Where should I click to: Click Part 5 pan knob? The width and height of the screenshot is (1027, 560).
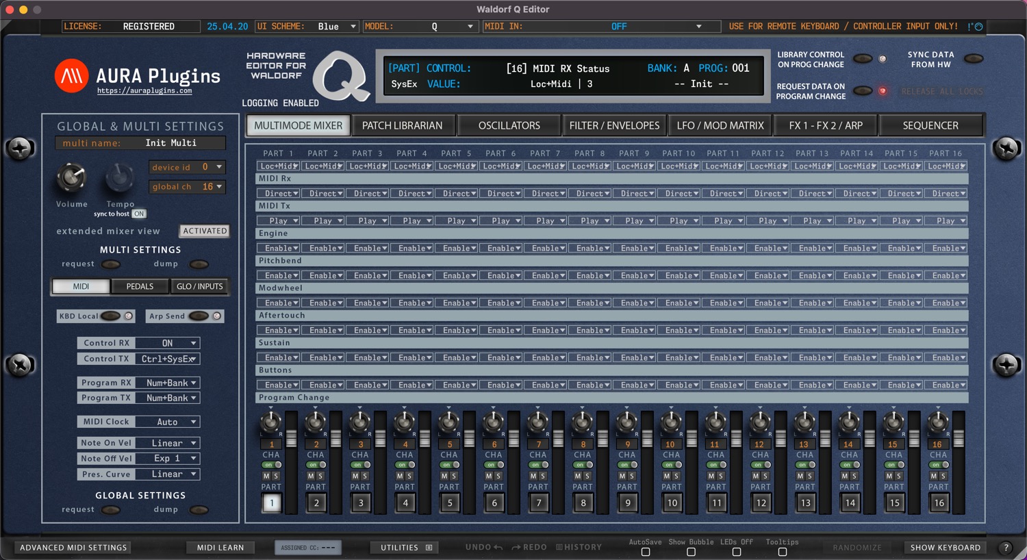coord(448,422)
